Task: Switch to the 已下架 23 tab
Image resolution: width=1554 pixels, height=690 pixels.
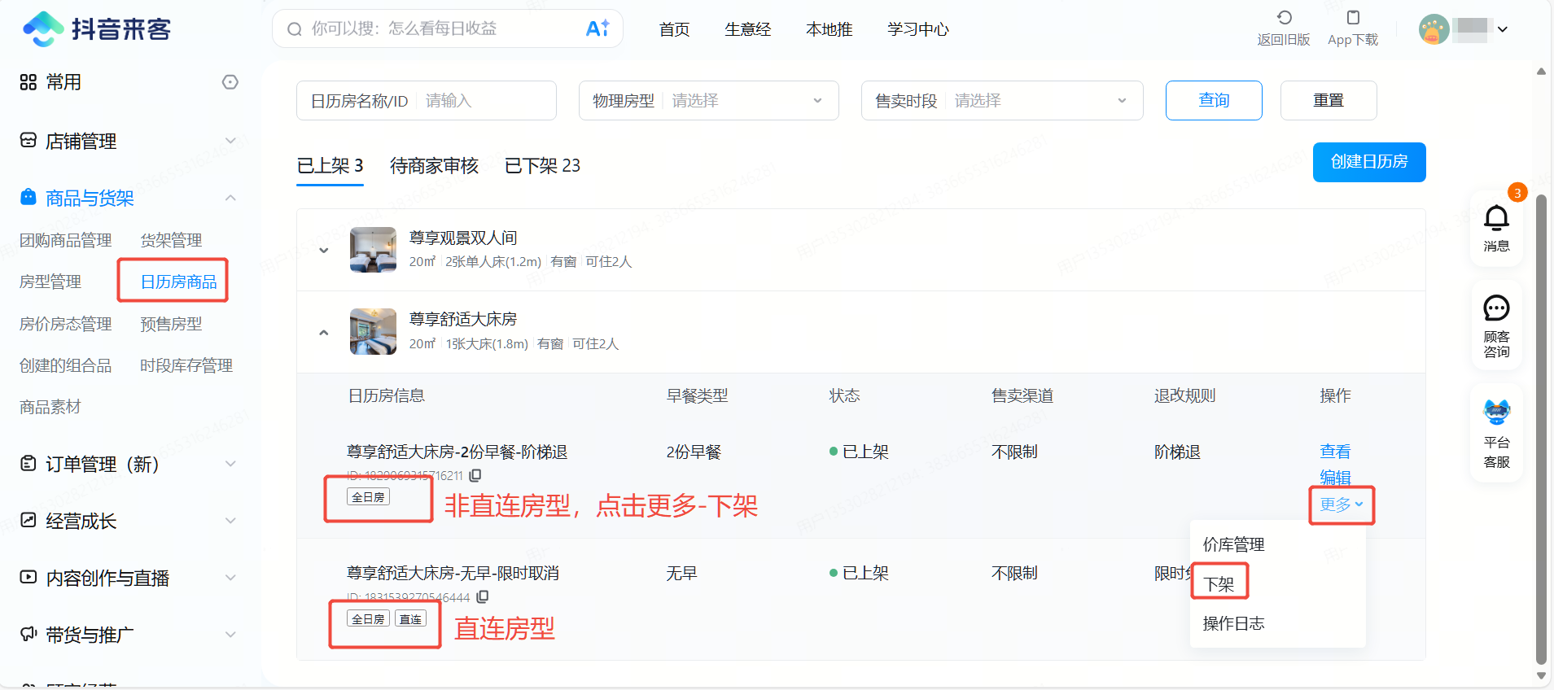Action: [x=542, y=166]
